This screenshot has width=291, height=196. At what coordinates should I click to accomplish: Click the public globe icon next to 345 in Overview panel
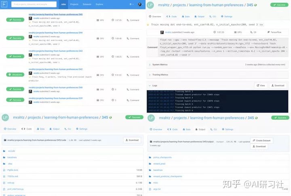(x=255, y=5)
